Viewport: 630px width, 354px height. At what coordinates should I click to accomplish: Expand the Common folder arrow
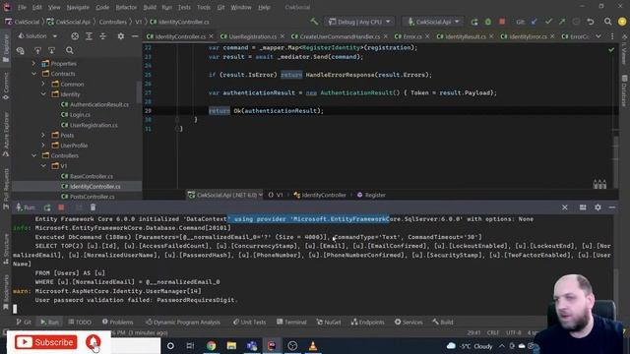(43, 84)
